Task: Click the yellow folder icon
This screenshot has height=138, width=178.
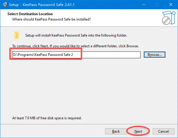Action: tap(16, 35)
